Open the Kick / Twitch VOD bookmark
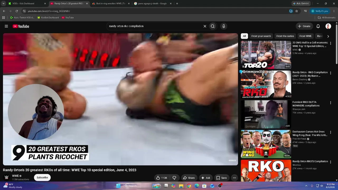 [22, 18]
